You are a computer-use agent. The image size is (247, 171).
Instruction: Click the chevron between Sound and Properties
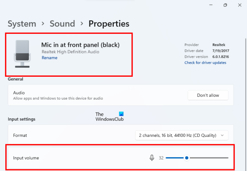pyautogui.click(x=82, y=24)
